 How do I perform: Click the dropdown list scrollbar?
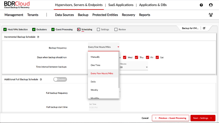pos(119,70)
